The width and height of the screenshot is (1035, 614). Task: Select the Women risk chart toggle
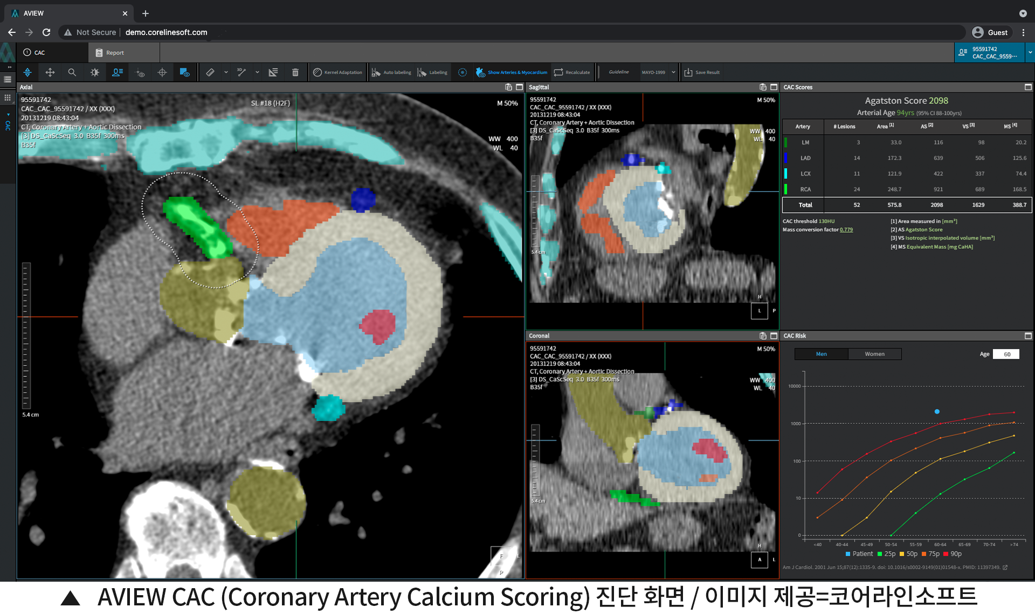[x=874, y=354]
